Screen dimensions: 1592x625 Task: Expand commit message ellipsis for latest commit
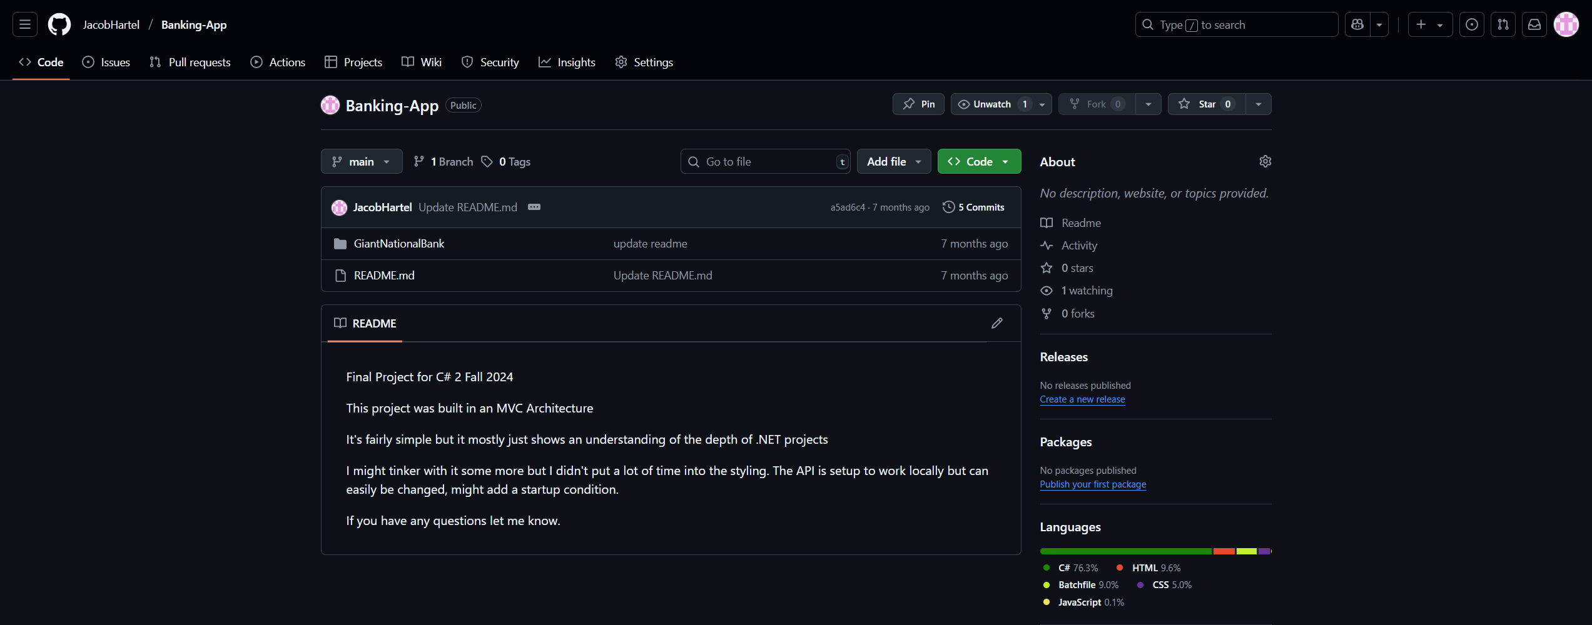point(534,207)
